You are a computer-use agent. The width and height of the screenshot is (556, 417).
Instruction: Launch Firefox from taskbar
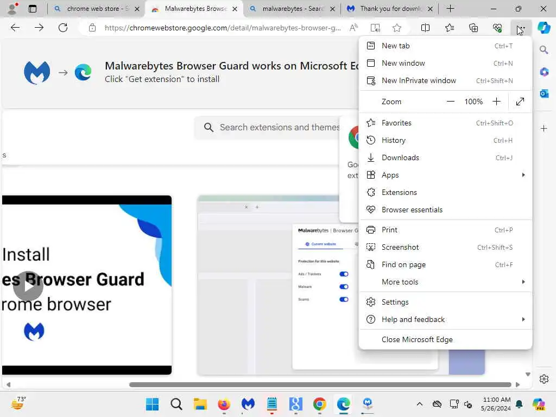[224, 404]
